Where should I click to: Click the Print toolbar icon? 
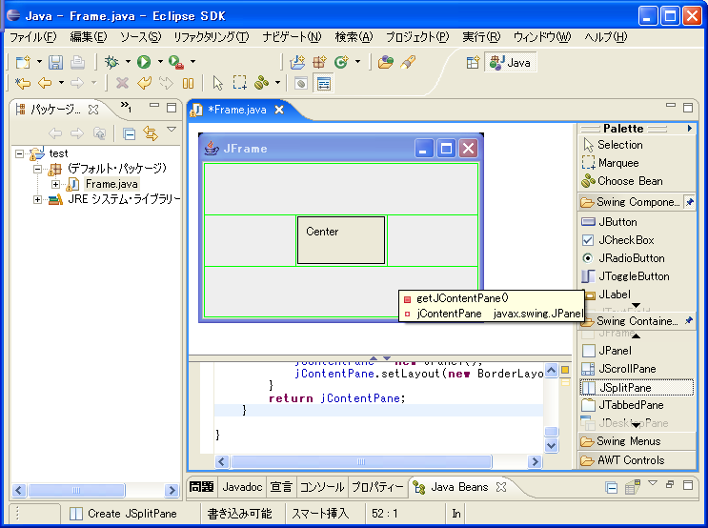pyautogui.click(x=78, y=62)
